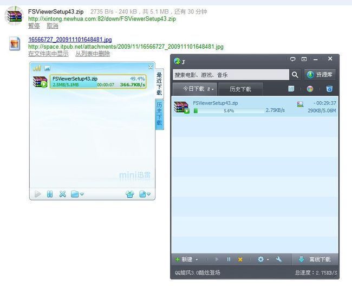
Task: Select FSViewerSetup43.zip task in QQ旋风 list
Action: click(255, 106)
